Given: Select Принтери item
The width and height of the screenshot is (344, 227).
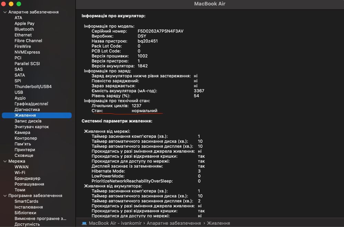Looking at the screenshot, I should coord(25,150).
